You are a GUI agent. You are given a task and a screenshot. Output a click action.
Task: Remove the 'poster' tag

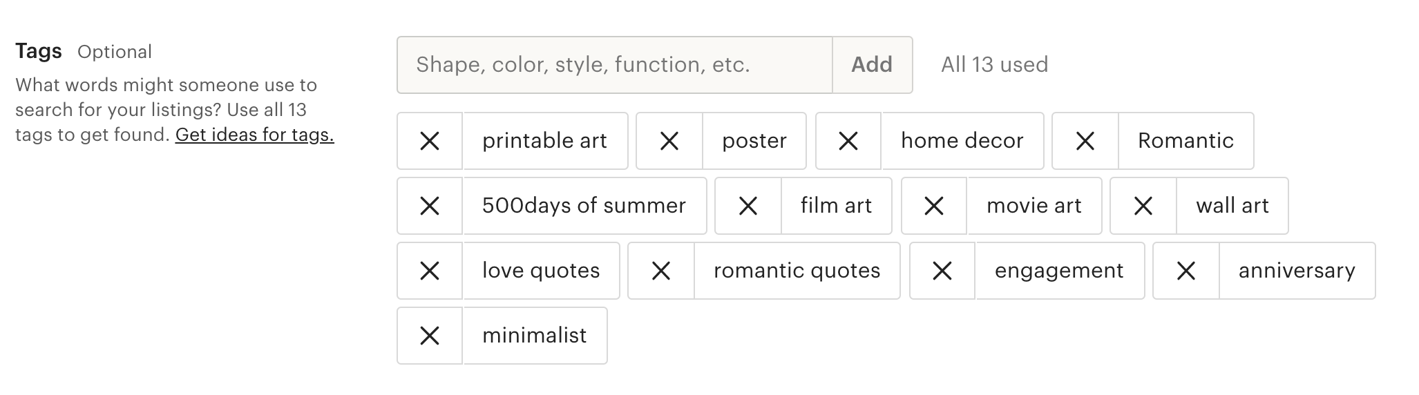point(669,141)
